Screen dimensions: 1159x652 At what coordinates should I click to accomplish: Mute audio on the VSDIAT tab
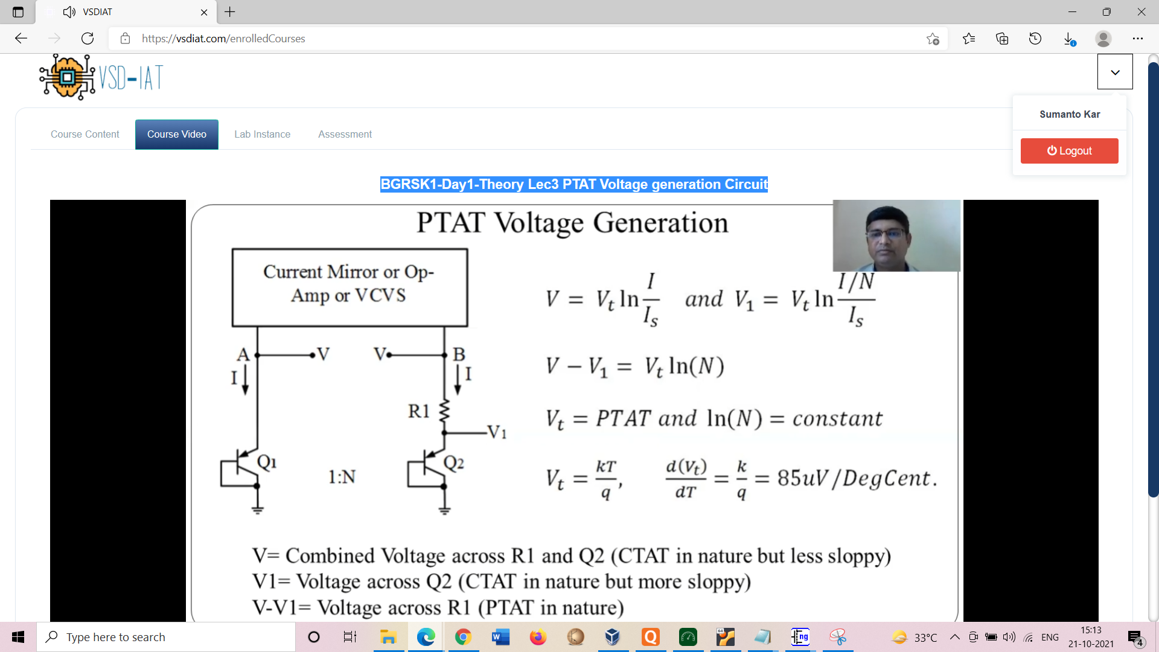coord(69,11)
